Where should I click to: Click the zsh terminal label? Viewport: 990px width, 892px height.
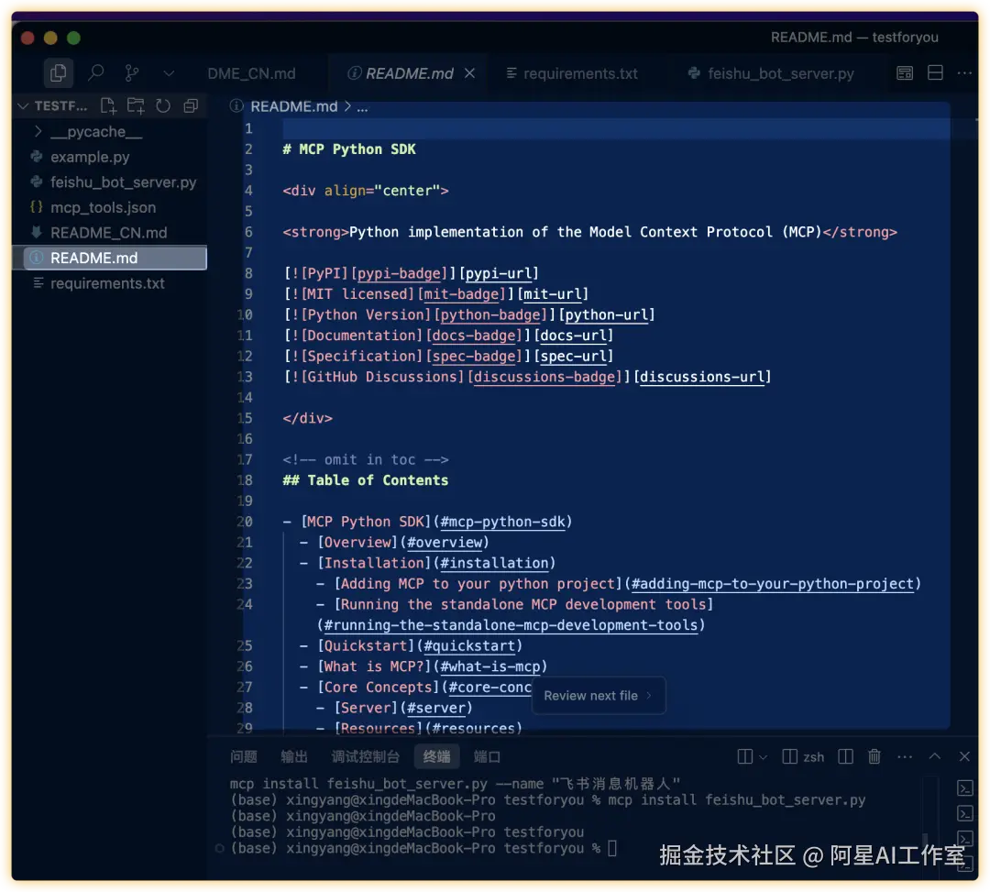point(813,757)
